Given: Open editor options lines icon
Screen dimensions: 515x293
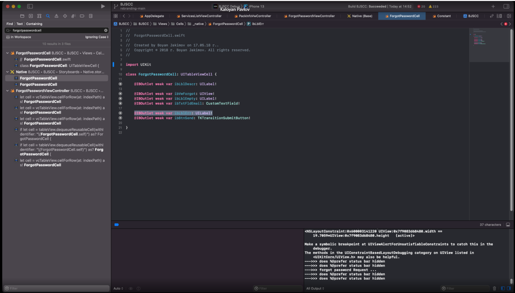Looking at the screenshot, I should click(x=499, y=16).
